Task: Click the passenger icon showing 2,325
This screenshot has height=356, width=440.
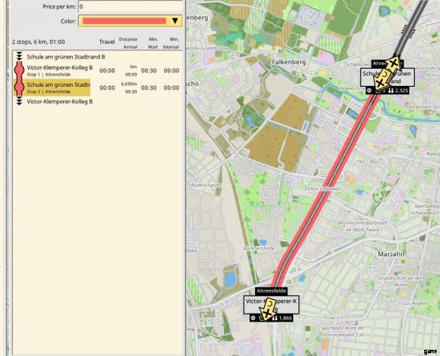Action: 391,90
